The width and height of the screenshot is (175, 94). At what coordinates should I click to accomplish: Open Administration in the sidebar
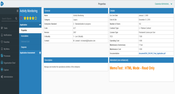point(9,77)
